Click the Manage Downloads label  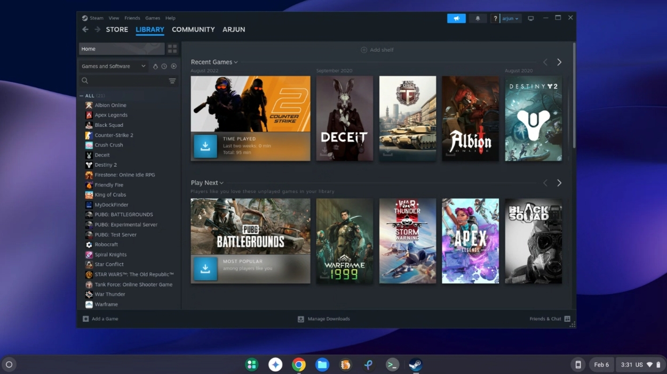click(x=329, y=319)
